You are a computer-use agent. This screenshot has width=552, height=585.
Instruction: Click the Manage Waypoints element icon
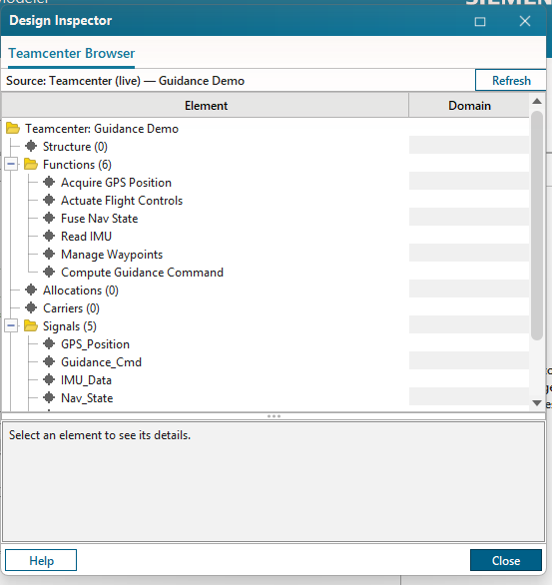click(49, 255)
